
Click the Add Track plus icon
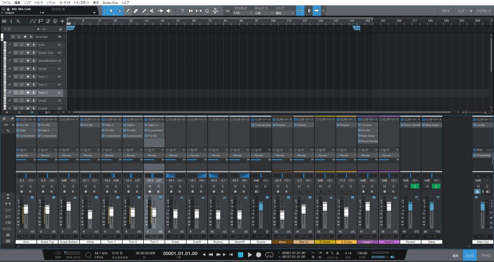coord(62,21)
